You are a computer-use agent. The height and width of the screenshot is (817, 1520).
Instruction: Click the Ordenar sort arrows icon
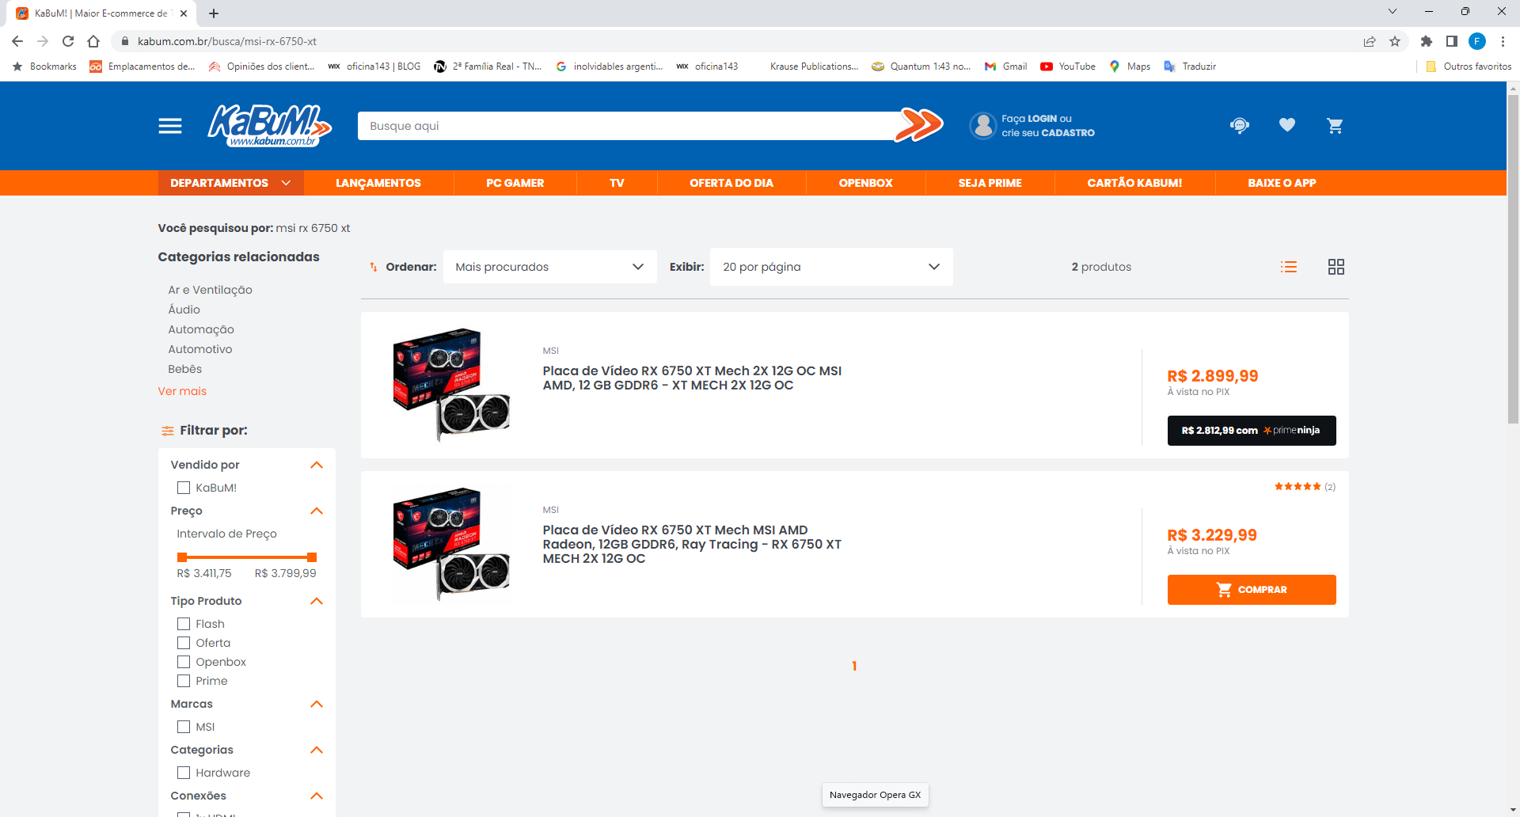click(374, 268)
